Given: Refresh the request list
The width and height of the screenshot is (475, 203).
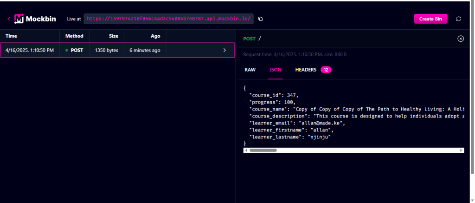Looking at the screenshot, I should tap(459, 19).
